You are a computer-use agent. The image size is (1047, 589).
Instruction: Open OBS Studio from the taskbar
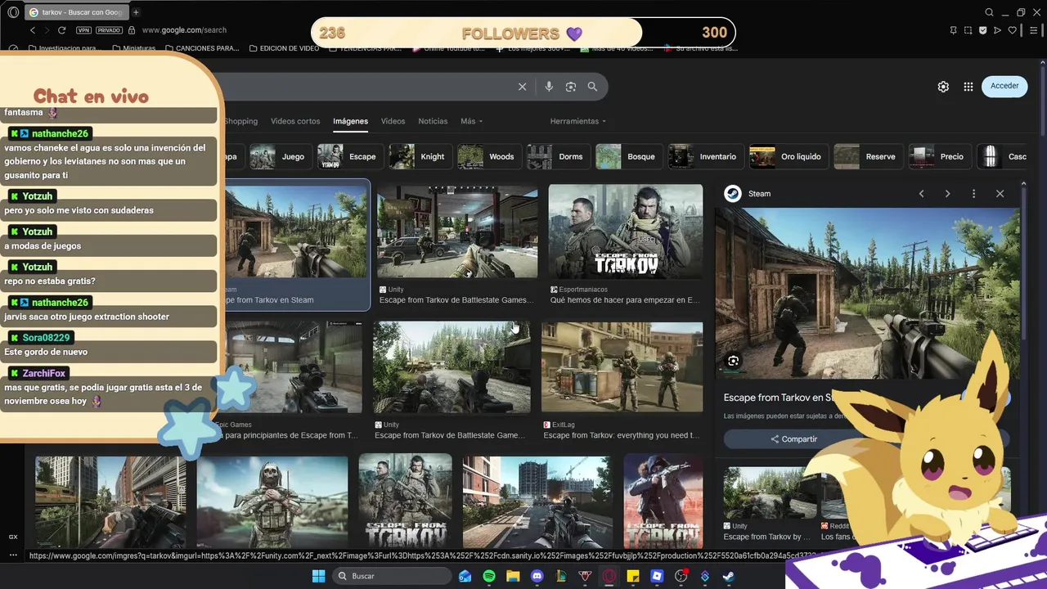pos(681,576)
